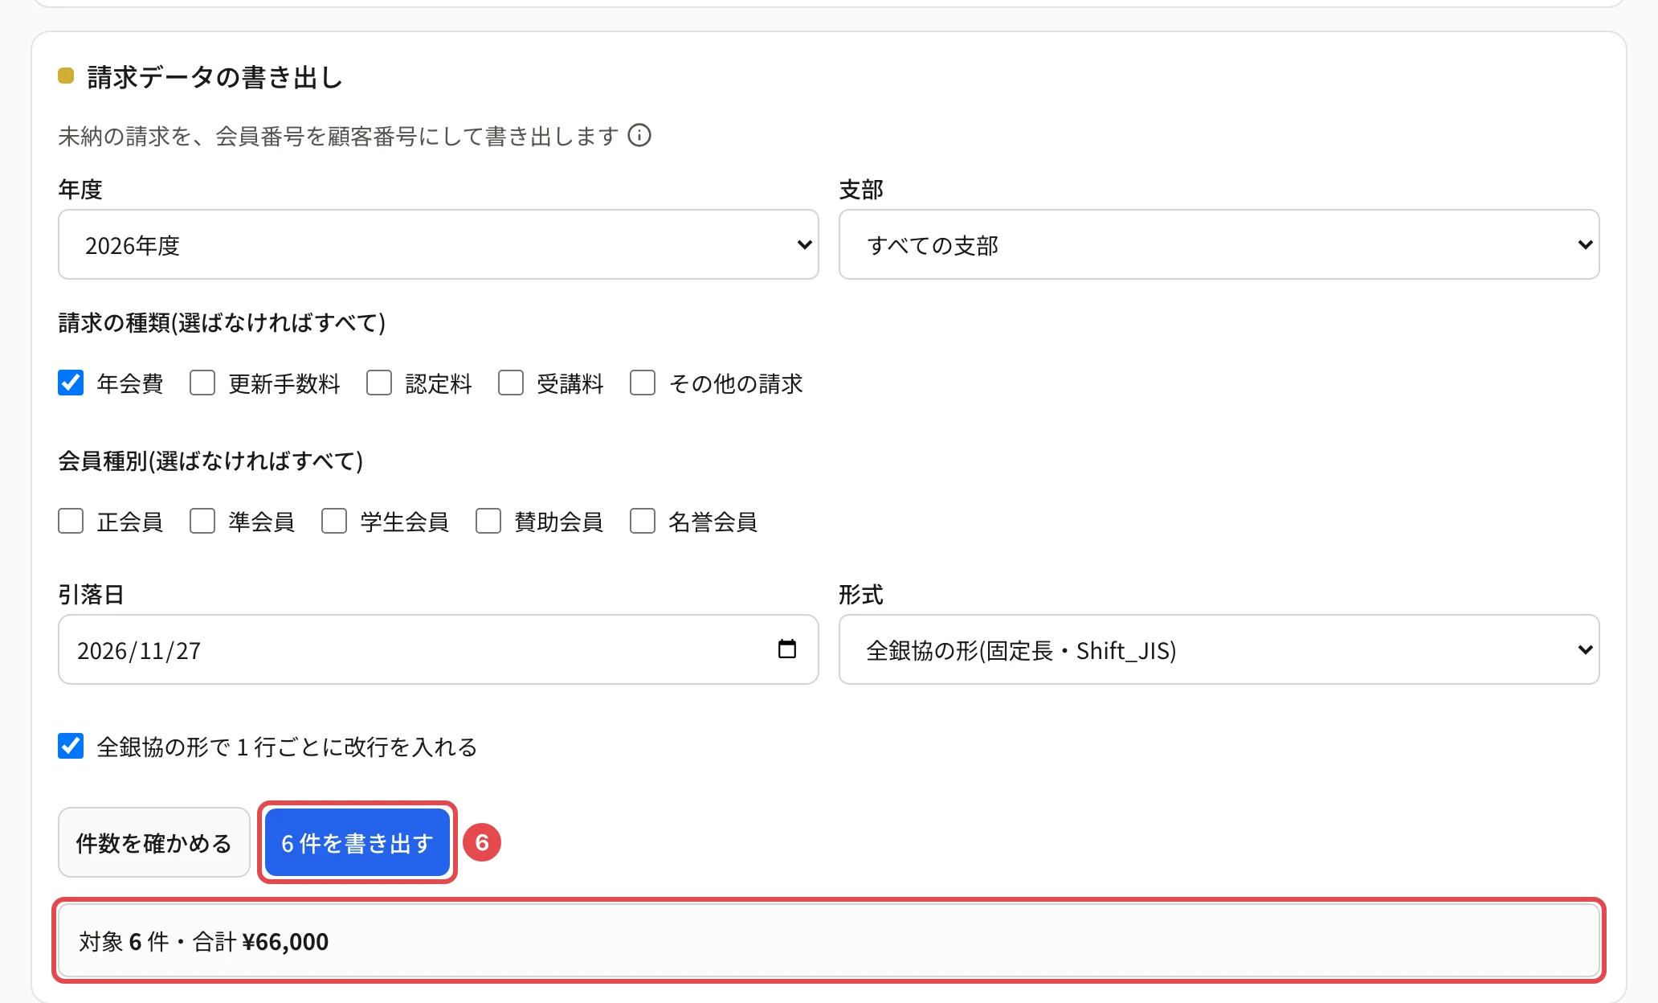Check the 認定料 checkbox
The height and width of the screenshot is (1003, 1658).
point(379,383)
